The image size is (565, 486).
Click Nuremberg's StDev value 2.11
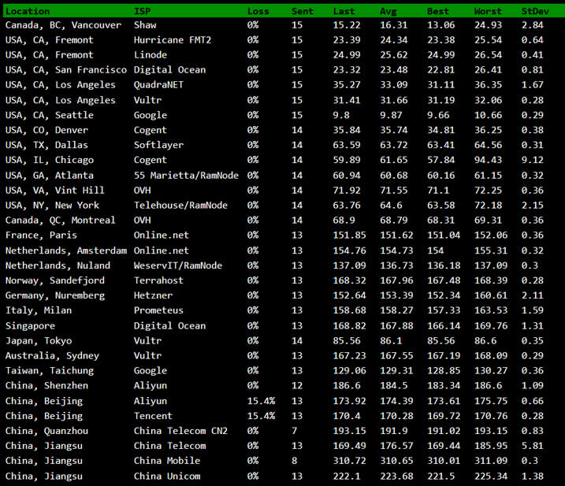tap(532, 295)
